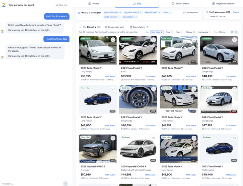Image resolution: width=243 pixels, height=186 pixels.
Task: Remove the Tesla Model Y keyword chip
Action: [159, 12]
